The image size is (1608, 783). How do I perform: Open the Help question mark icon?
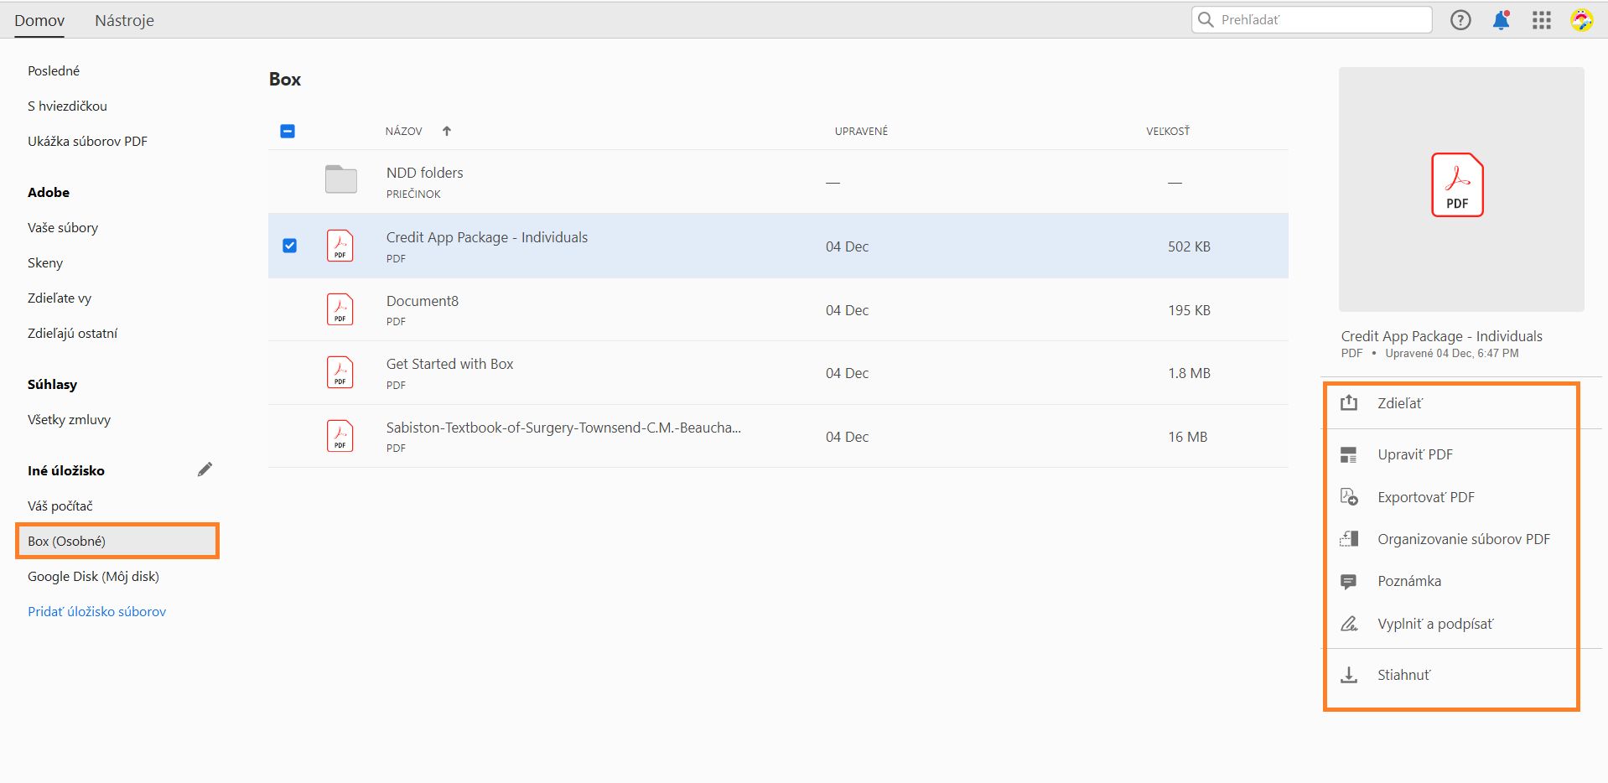click(x=1460, y=20)
